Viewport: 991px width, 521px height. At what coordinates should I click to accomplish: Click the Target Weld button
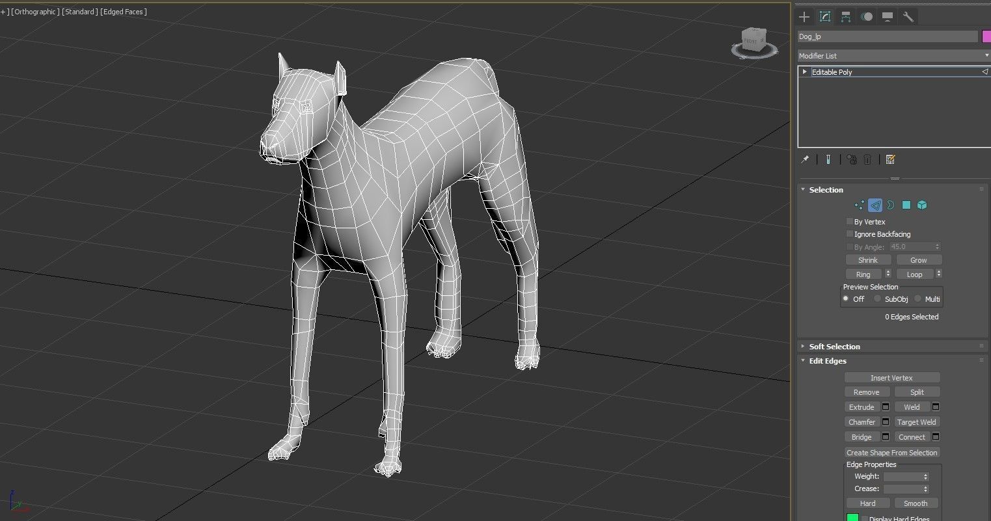pos(917,422)
